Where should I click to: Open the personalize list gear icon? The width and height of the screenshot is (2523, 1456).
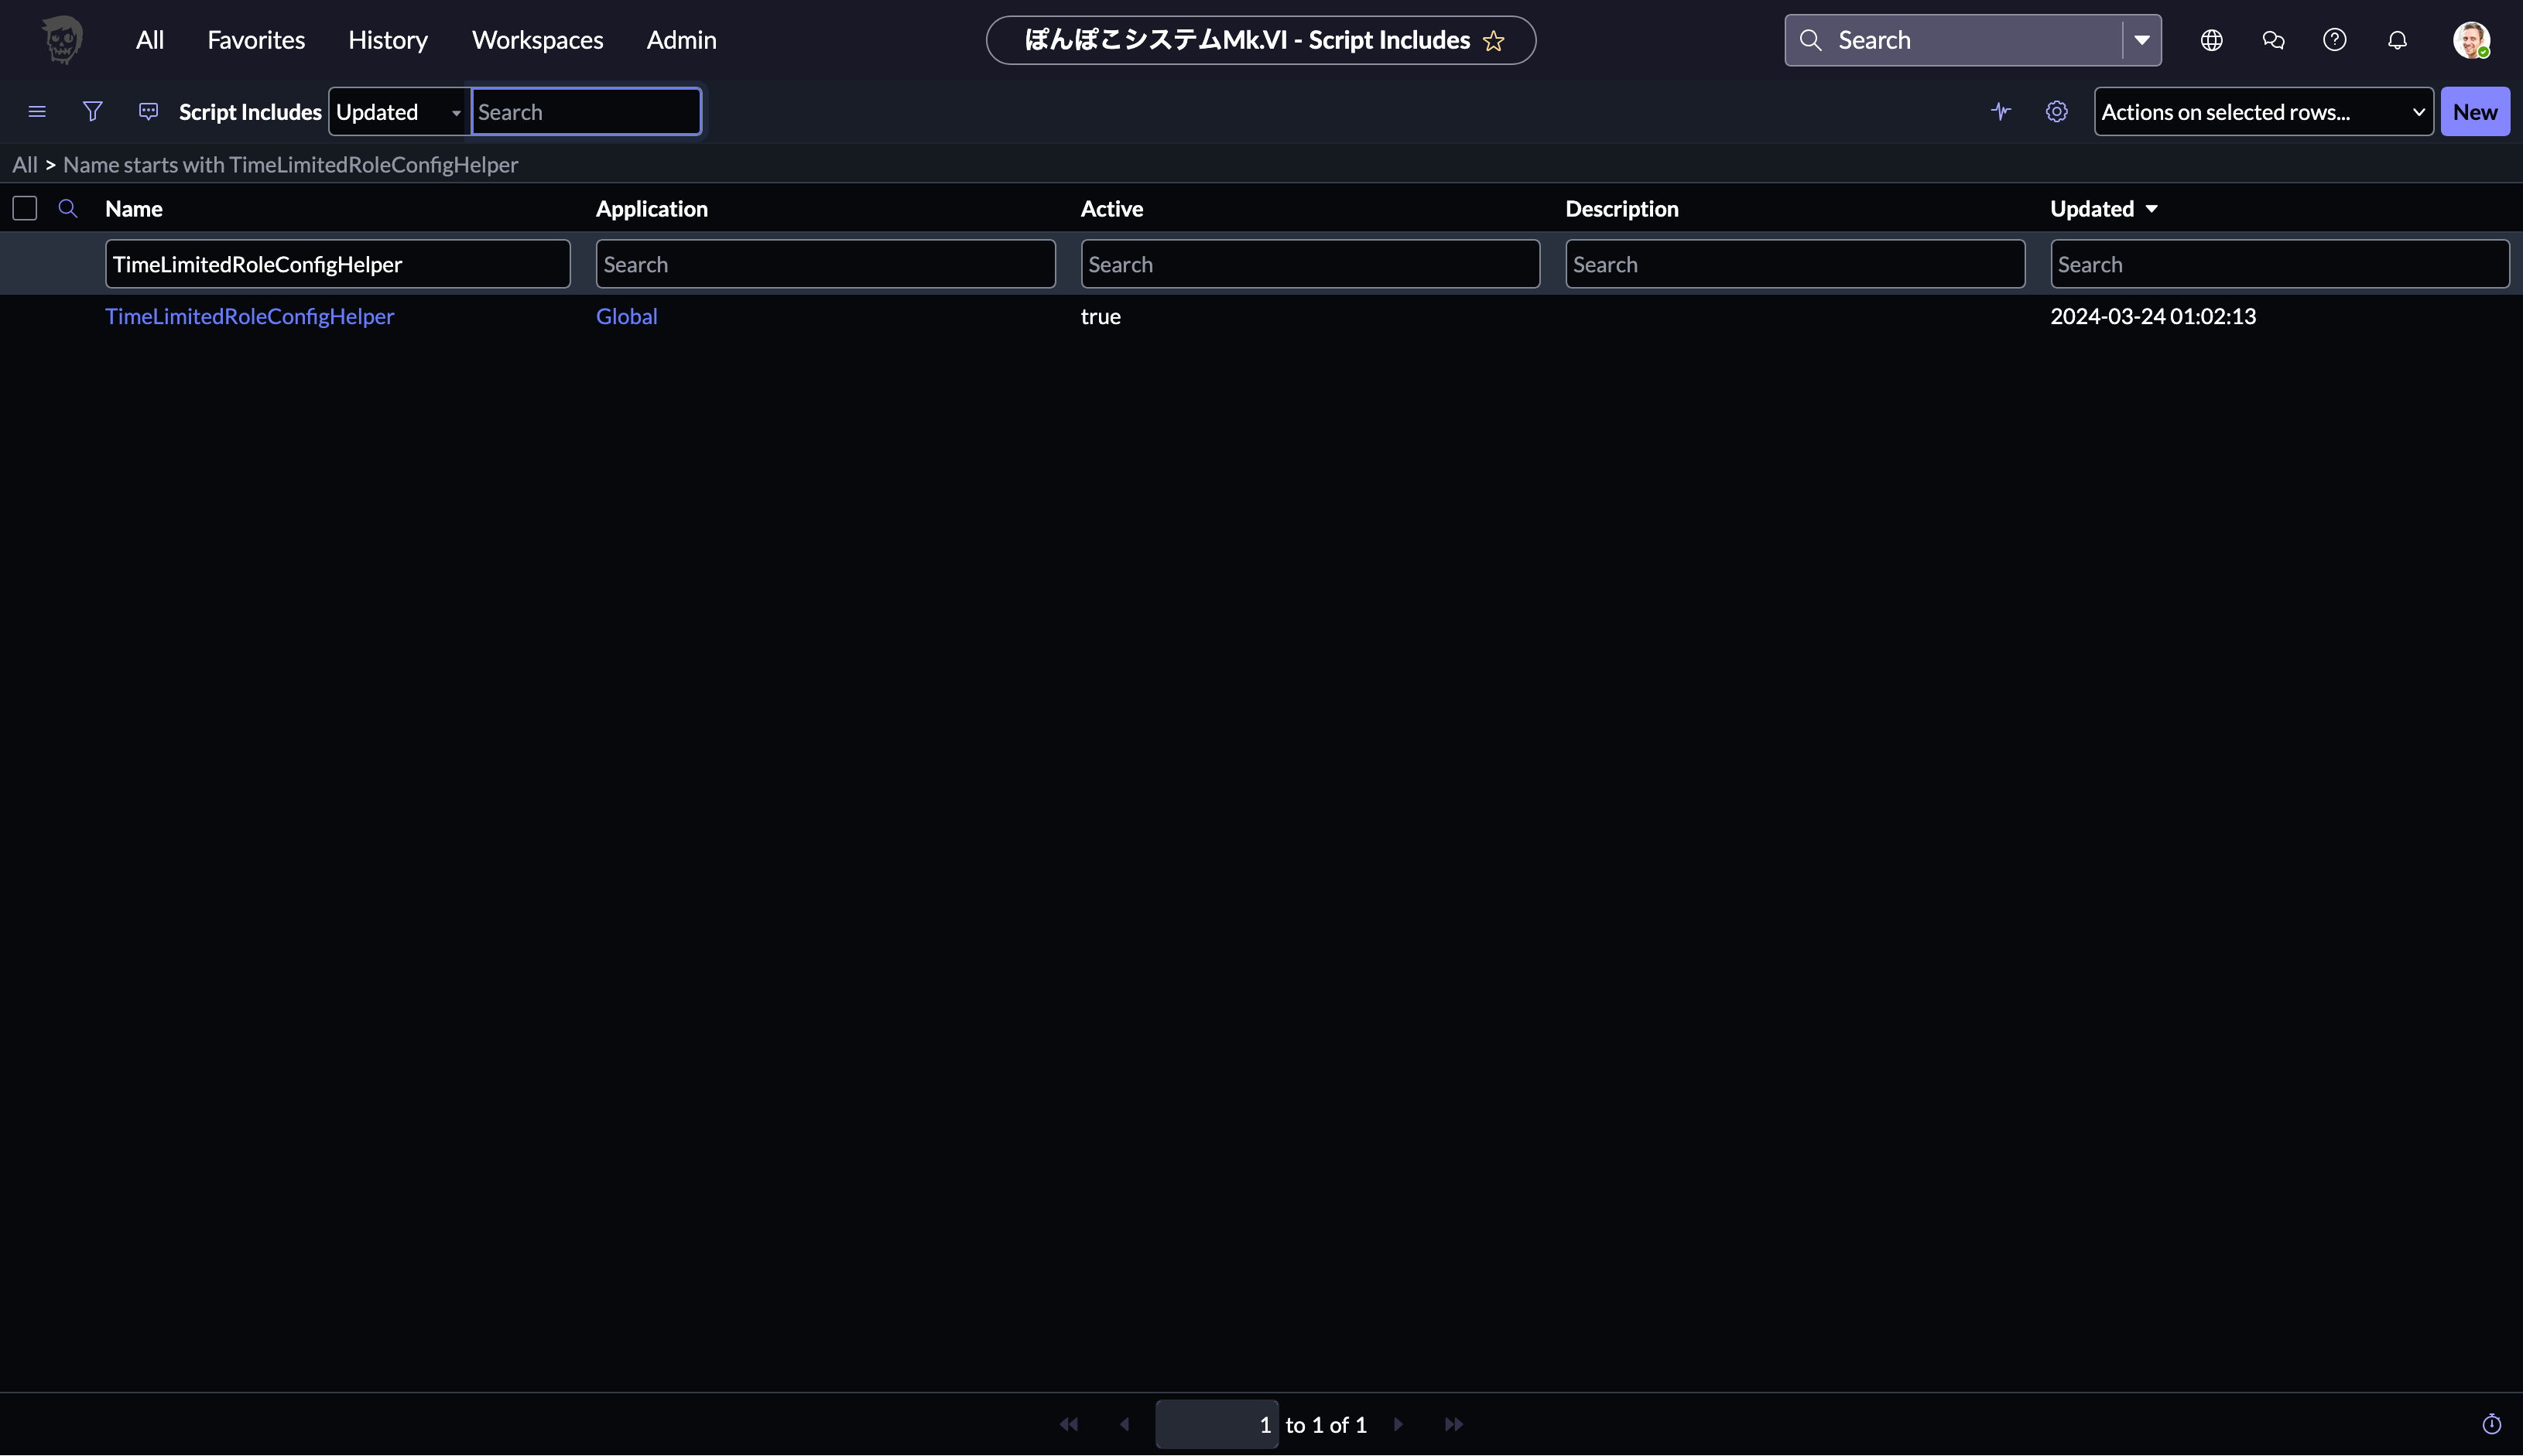point(2056,111)
